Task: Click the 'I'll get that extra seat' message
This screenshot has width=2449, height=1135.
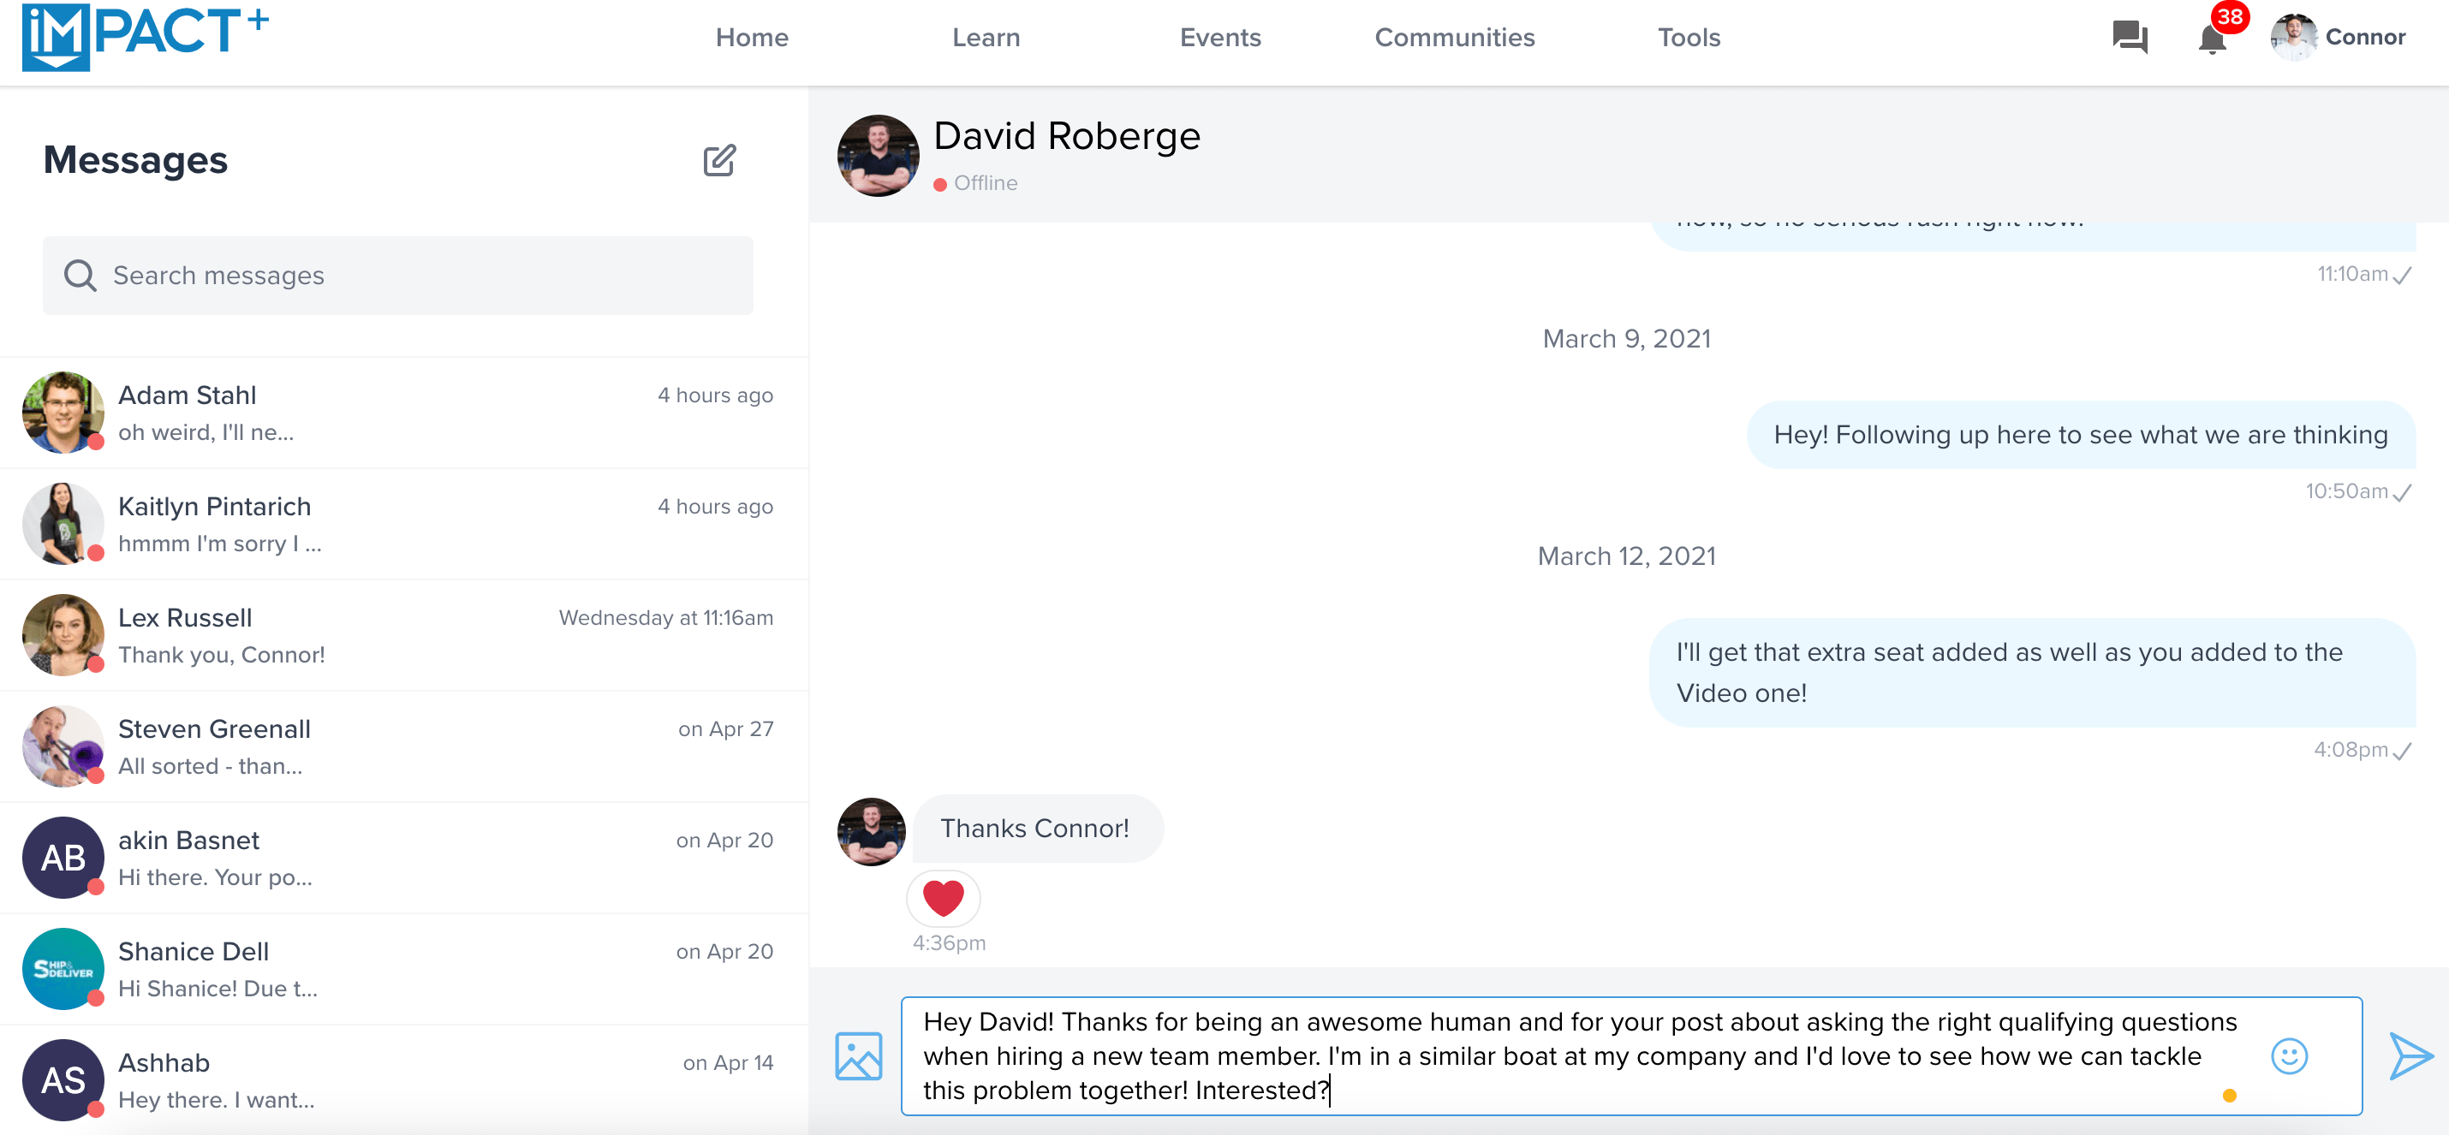Action: 2032,672
